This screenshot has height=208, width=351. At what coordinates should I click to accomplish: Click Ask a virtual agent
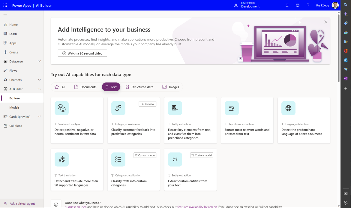click(x=22, y=203)
